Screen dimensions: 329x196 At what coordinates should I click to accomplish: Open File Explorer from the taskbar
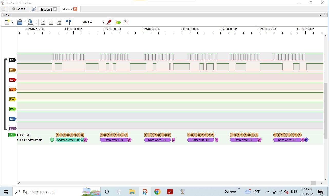pos(132,192)
